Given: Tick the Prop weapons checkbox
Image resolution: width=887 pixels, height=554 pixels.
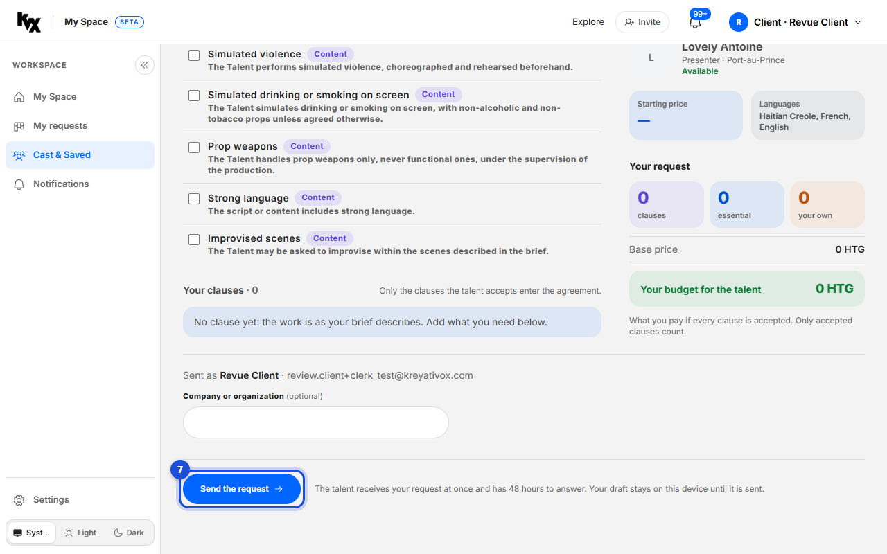Looking at the screenshot, I should point(194,148).
